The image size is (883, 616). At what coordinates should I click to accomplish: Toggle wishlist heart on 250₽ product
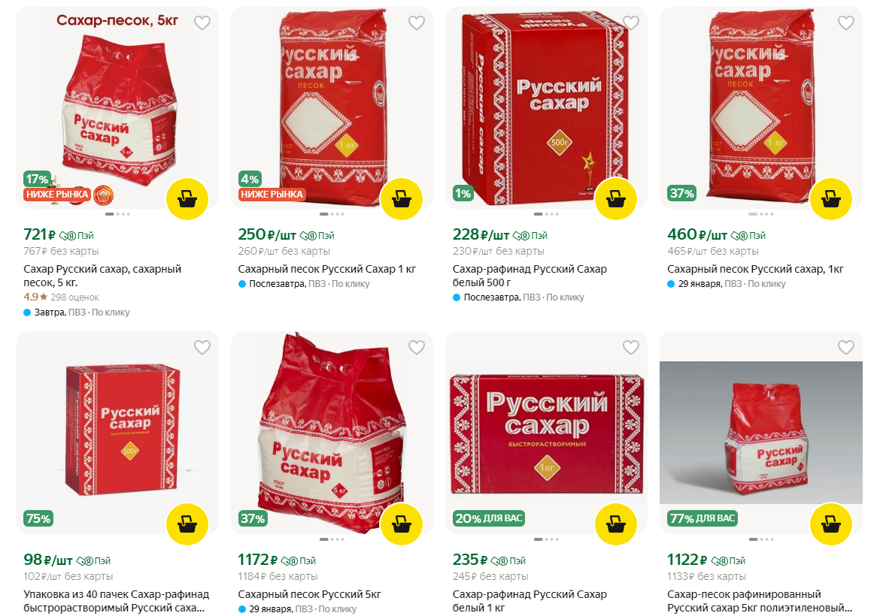417,23
